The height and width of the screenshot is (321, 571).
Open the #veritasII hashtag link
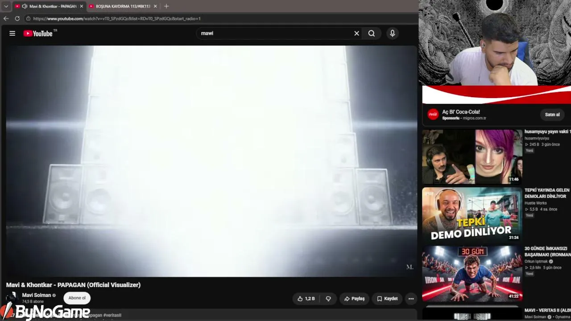click(x=112, y=315)
